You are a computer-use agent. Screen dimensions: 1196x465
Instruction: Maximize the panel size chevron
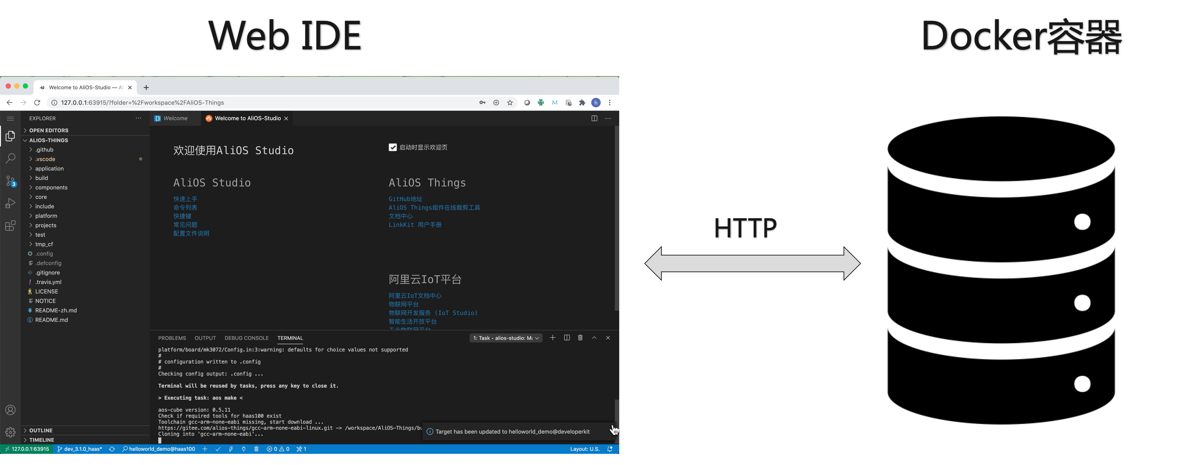click(x=594, y=338)
